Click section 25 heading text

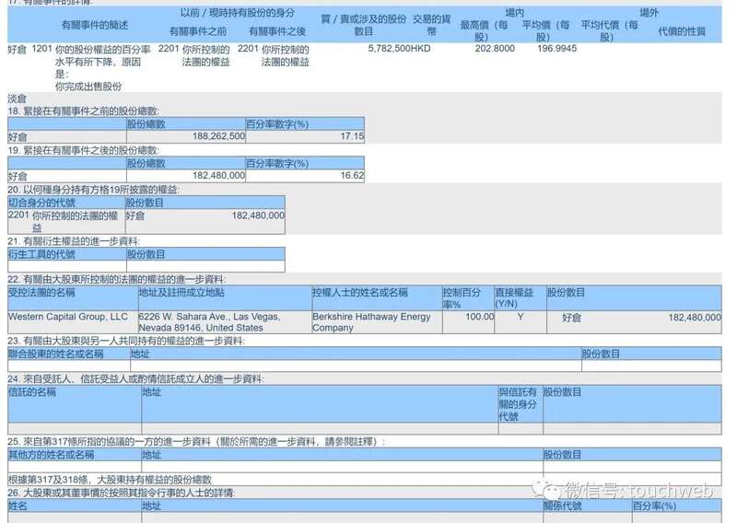pyautogui.click(x=196, y=442)
